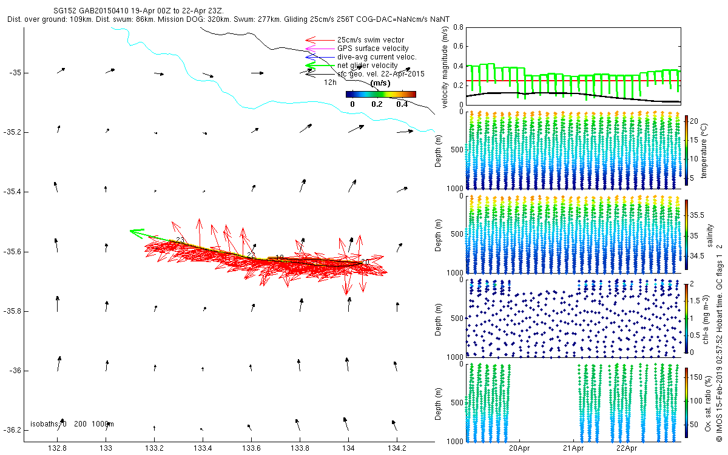
Task: Click the '22Apr' date tick label
Action: click(x=626, y=448)
